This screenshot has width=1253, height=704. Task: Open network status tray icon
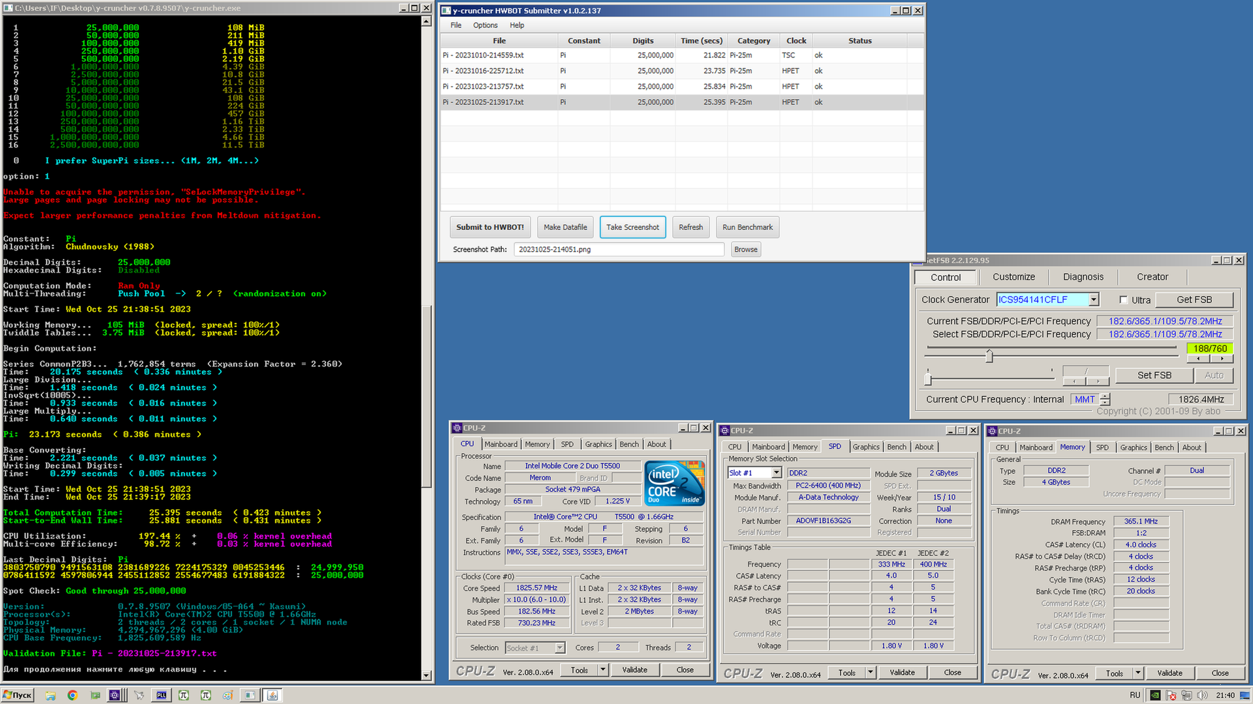(1187, 696)
